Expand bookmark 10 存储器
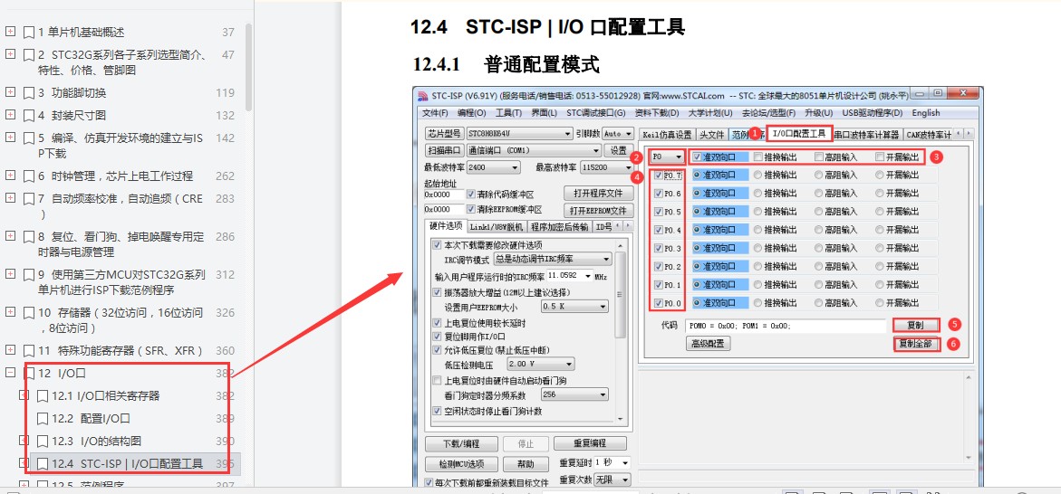 click(10, 312)
